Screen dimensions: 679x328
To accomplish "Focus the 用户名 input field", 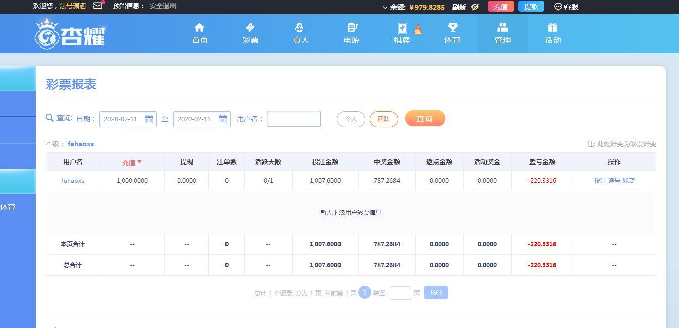I will [294, 119].
